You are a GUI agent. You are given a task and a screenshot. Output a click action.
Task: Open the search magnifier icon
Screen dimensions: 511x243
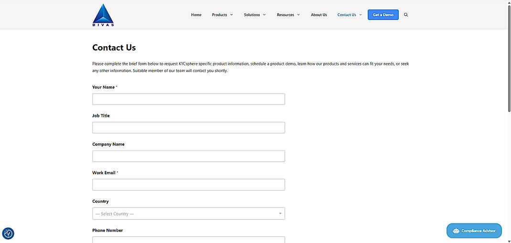click(x=406, y=15)
